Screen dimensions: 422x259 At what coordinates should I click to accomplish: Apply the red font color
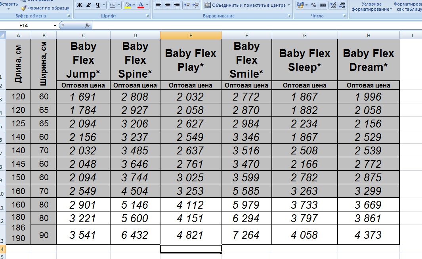141,5
